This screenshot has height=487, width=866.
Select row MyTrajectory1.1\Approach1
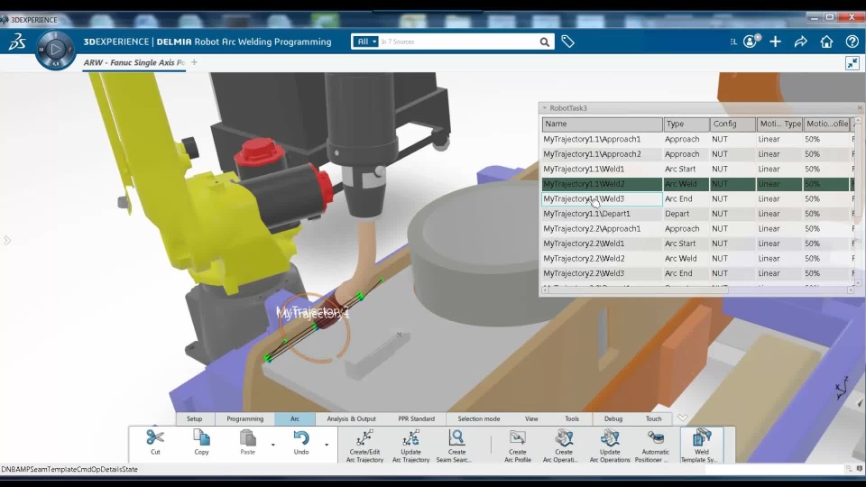pos(697,139)
